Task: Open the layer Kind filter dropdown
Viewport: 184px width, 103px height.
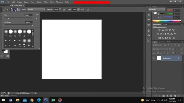Action: 157,45
